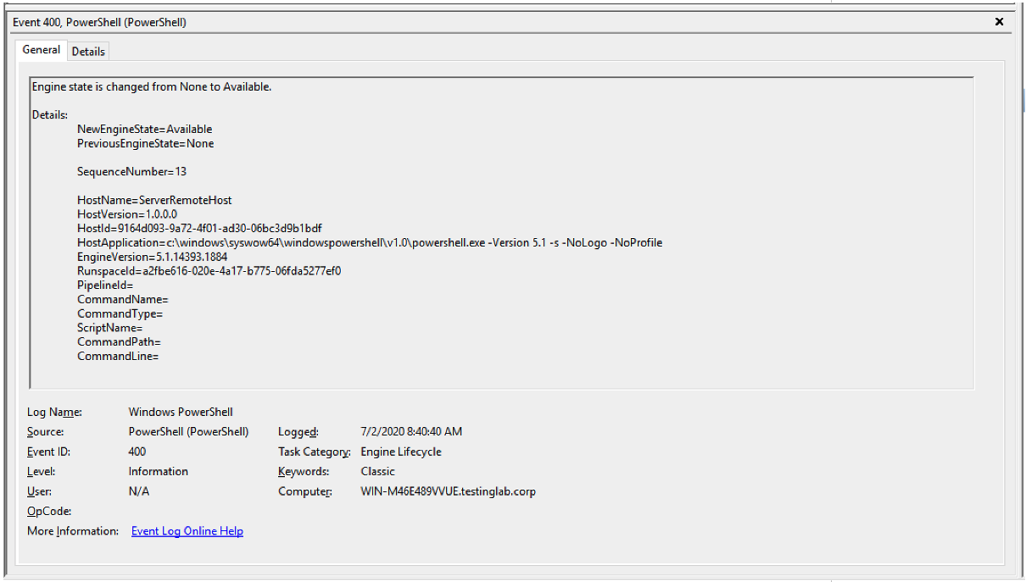
Task: Click the Log Name value Windows PowerShell
Action: click(181, 413)
